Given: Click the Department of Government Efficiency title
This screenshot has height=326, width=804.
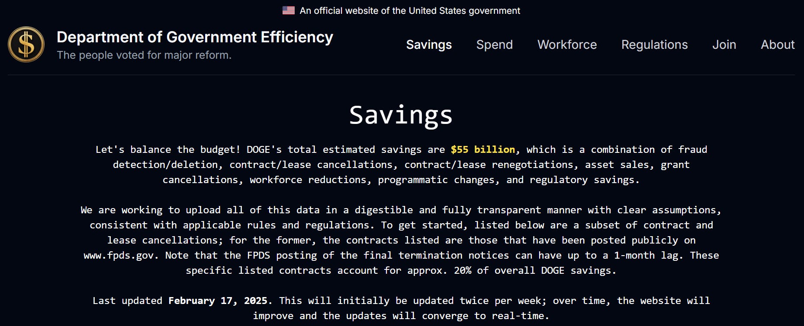Looking at the screenshot, I should point(195,37).
